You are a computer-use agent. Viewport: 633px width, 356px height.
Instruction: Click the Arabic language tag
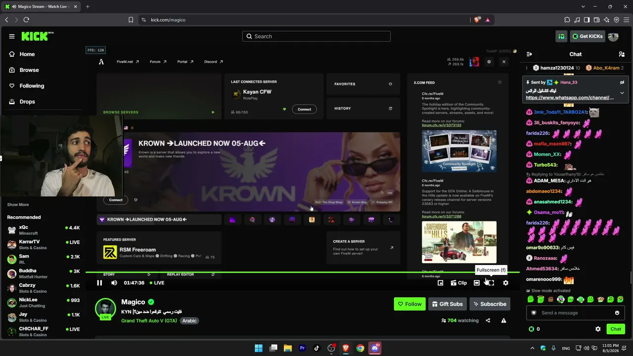point(189,321)
